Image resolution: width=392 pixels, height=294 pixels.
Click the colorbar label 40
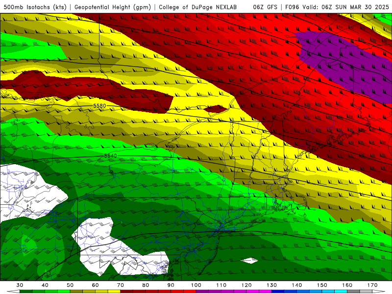click(45, 285)
